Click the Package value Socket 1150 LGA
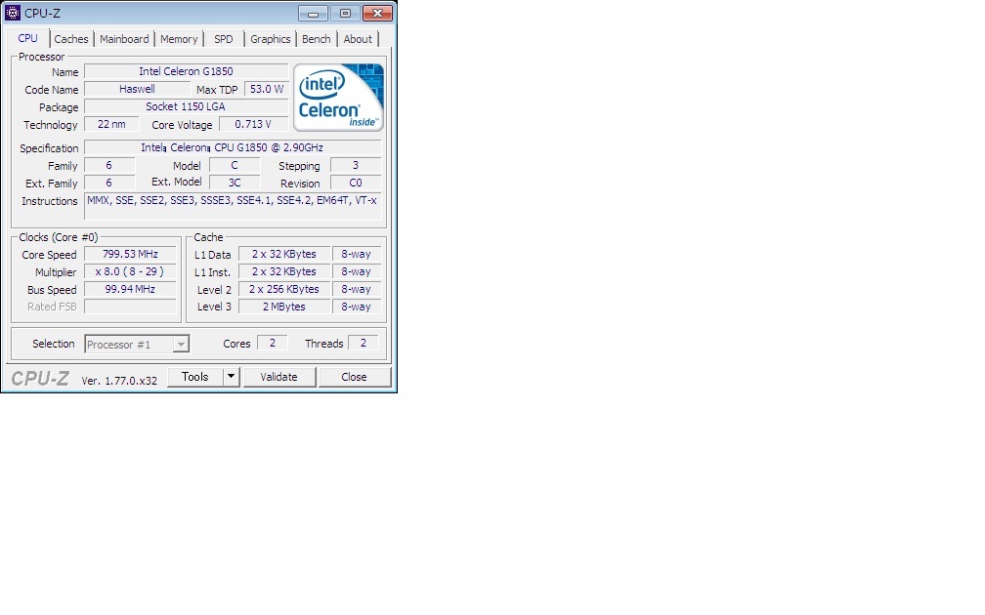 point(186,106)
